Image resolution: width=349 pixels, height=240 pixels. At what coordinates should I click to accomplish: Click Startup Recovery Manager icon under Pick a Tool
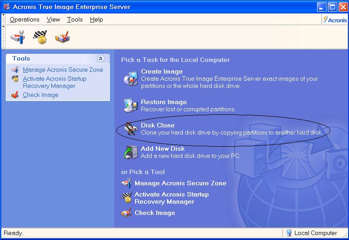coord(127,198)
